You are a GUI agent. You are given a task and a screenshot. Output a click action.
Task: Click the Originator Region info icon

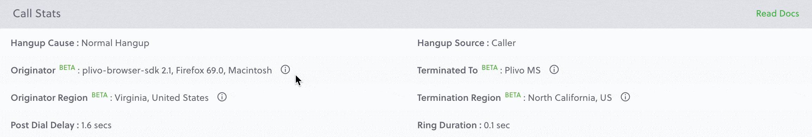[222, 97]
